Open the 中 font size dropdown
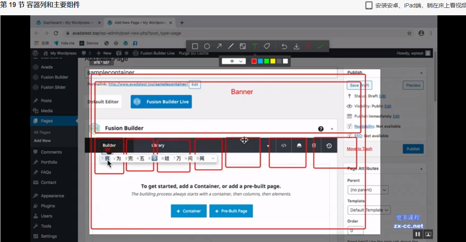The height and width of the screenshot is (242, 466). coord(234,61)
